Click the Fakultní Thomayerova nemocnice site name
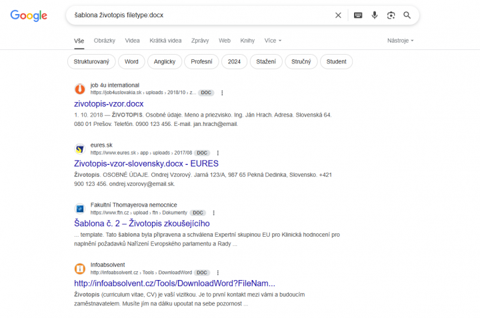Image resolution: width=480 pixels, height=318 pixels. (134, 205)
